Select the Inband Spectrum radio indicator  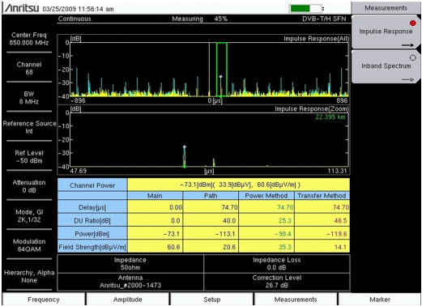412,57
